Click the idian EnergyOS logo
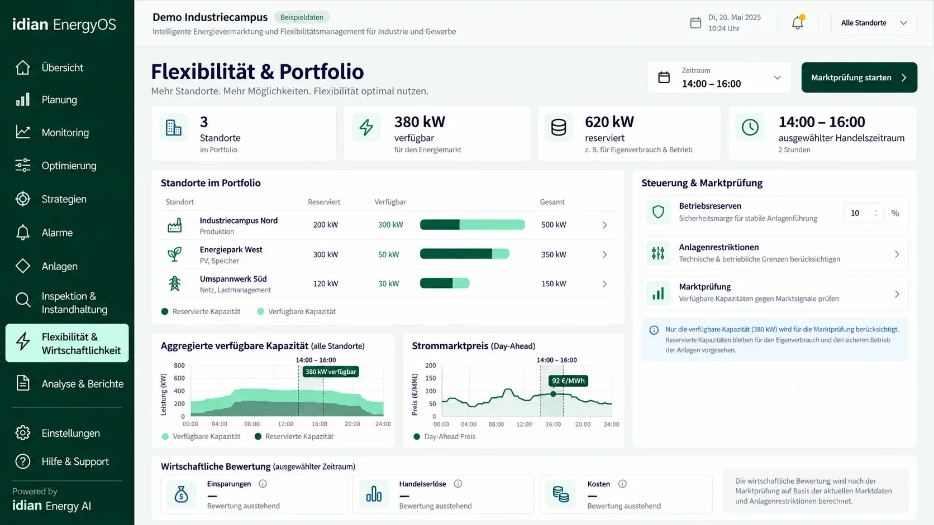The height and width of the screenshot is (525, 934). [x=64, y=25]
